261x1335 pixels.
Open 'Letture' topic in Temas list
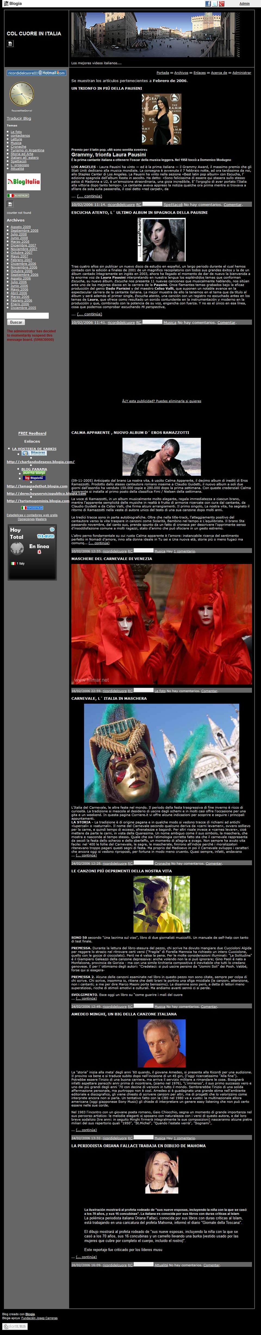click(x=17, y=140)
